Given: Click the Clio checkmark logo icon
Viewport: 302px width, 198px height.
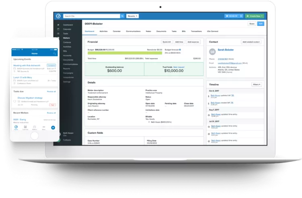Looking at the screenshot, I should click(x=58, y=16).
